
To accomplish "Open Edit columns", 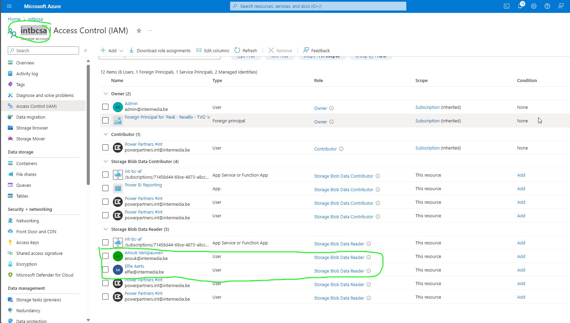I will point(212,51).
